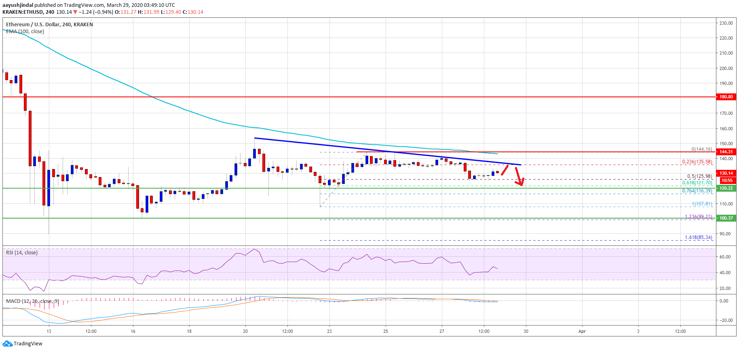
Task: Select the 1.236(99.23) Fibonacci label
Action: tap(698, 217)
